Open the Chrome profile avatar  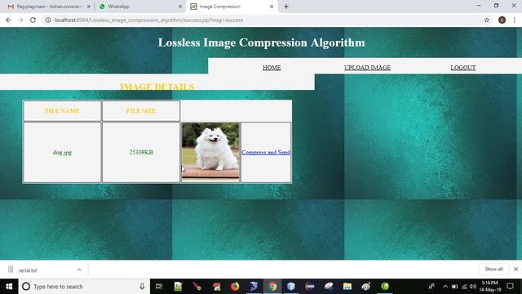(502, 20)
